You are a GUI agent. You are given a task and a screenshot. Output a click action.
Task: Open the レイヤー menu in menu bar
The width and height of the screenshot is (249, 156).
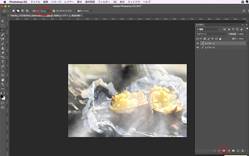tap(69, 2)
